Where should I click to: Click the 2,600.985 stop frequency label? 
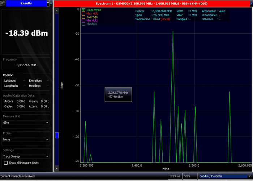point(245,165)
